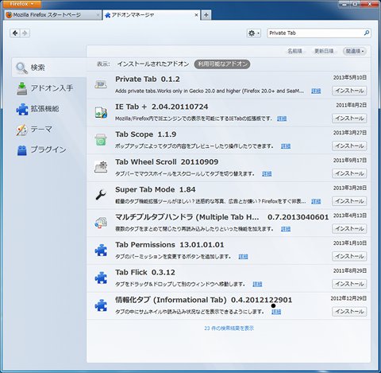Image resolution: width=381 pixels, height=373 pixels.
Task: Open the 関連順 sort dropdown
Action: (355, 51)
